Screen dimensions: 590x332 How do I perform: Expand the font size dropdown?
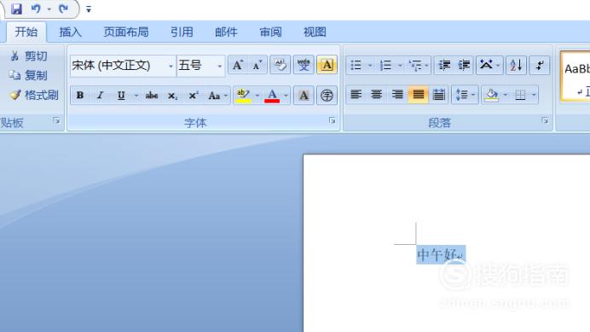click(x=220, y=66)
